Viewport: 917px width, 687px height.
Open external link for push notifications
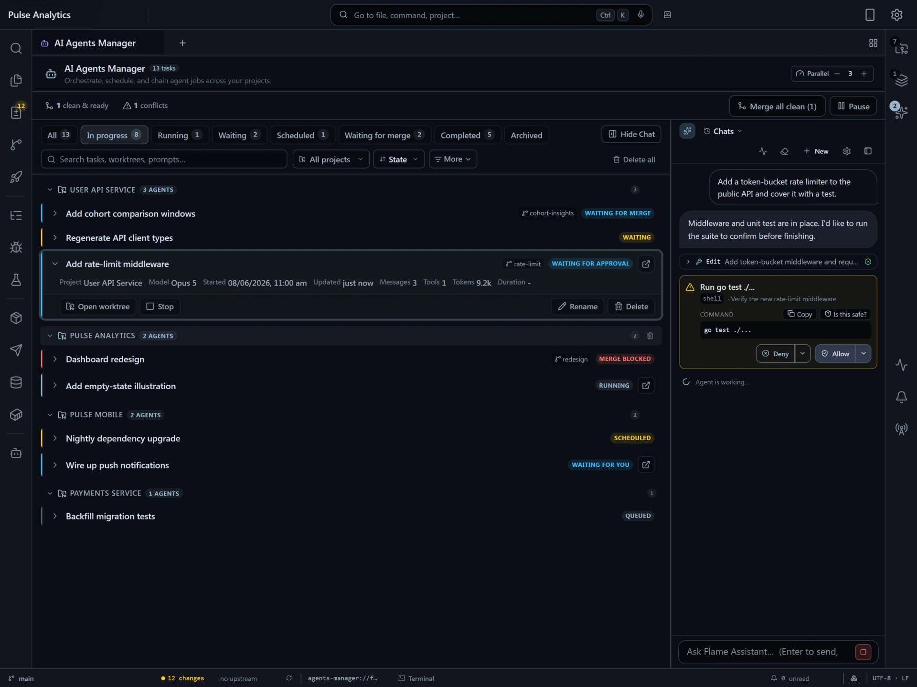[646, 465]
